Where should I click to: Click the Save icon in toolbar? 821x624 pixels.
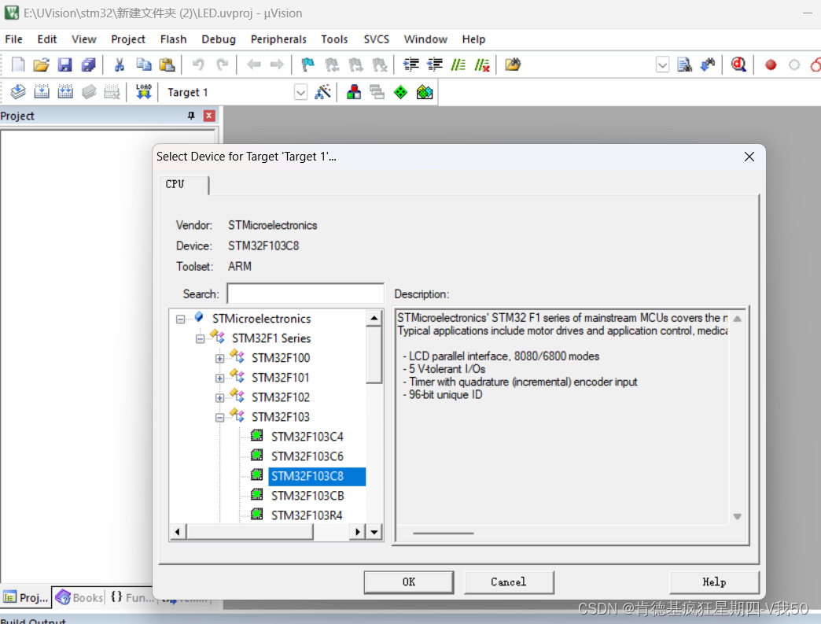click(64, 65)
